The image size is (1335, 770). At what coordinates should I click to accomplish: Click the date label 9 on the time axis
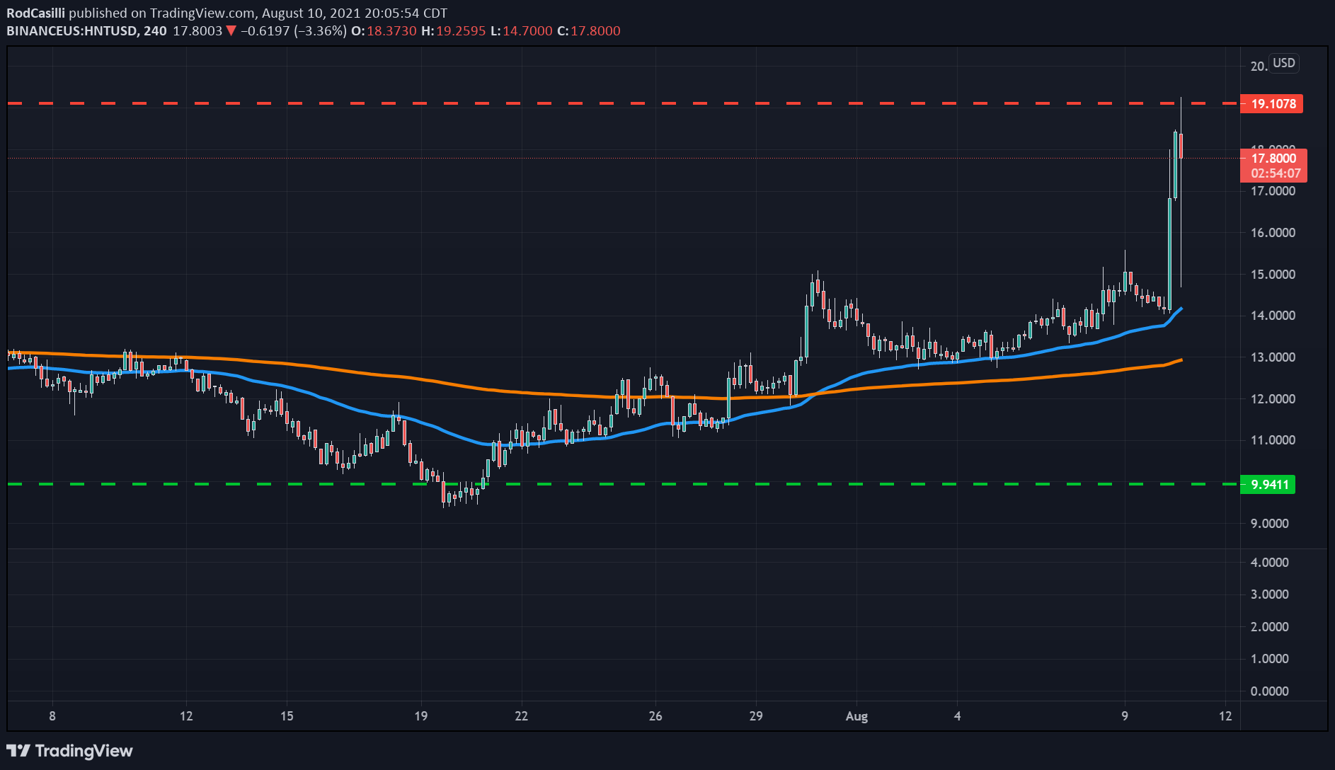1125,716
